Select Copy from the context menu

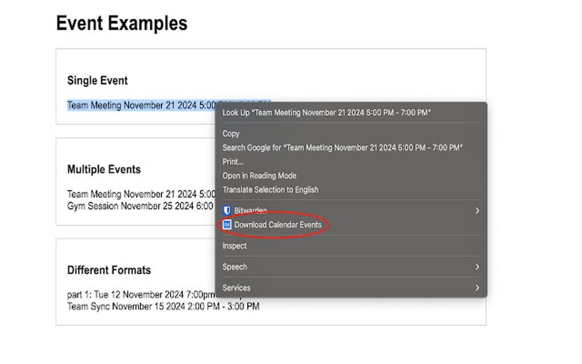click(231, 134)
